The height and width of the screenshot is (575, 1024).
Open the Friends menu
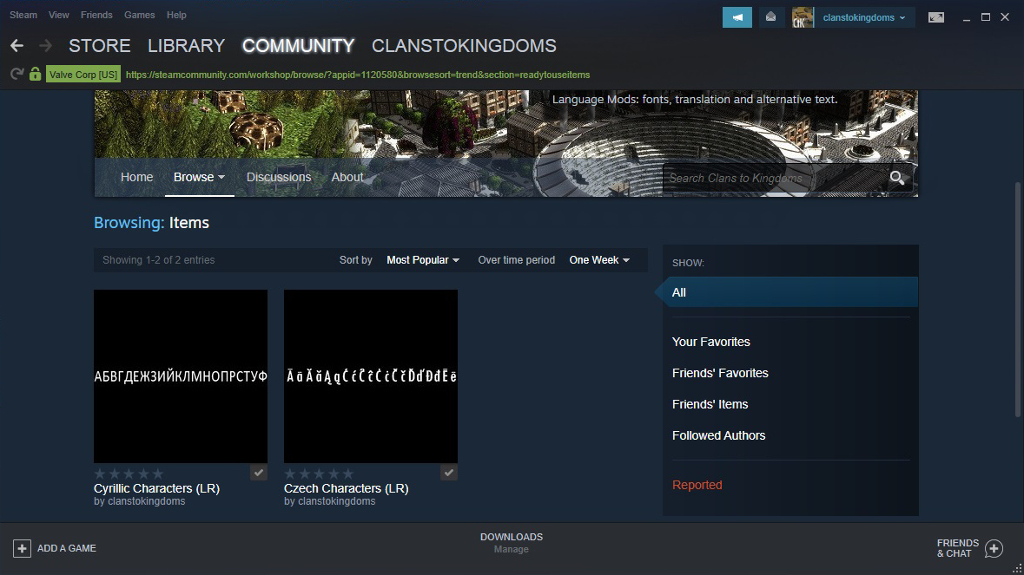tap(96, 15)
